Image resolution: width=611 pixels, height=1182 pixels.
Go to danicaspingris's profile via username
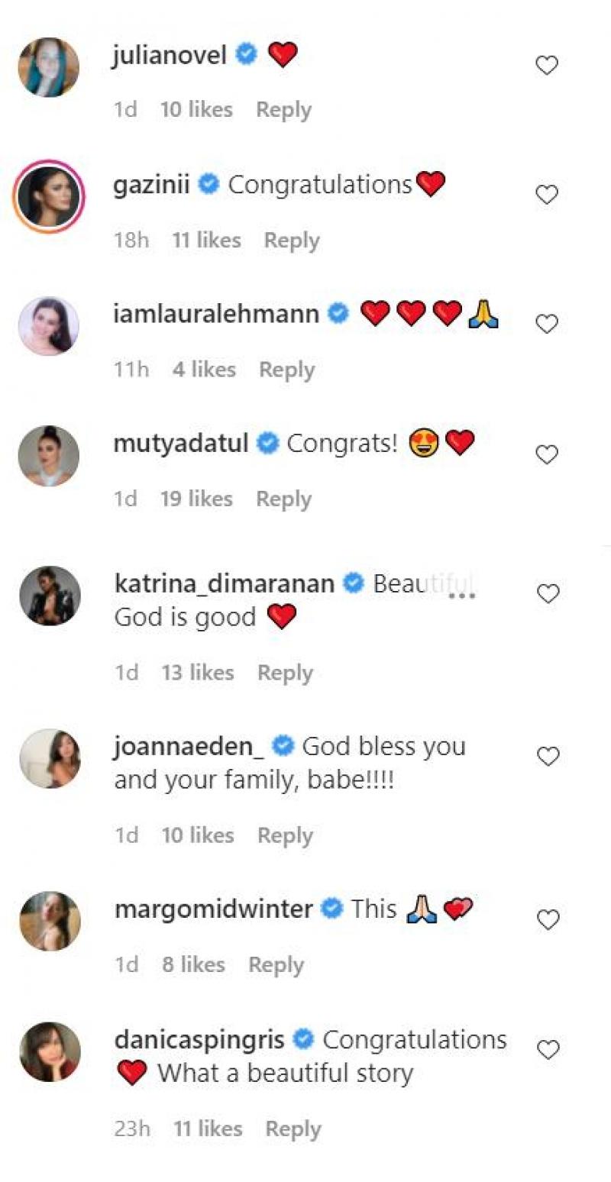pos(199,1040)
